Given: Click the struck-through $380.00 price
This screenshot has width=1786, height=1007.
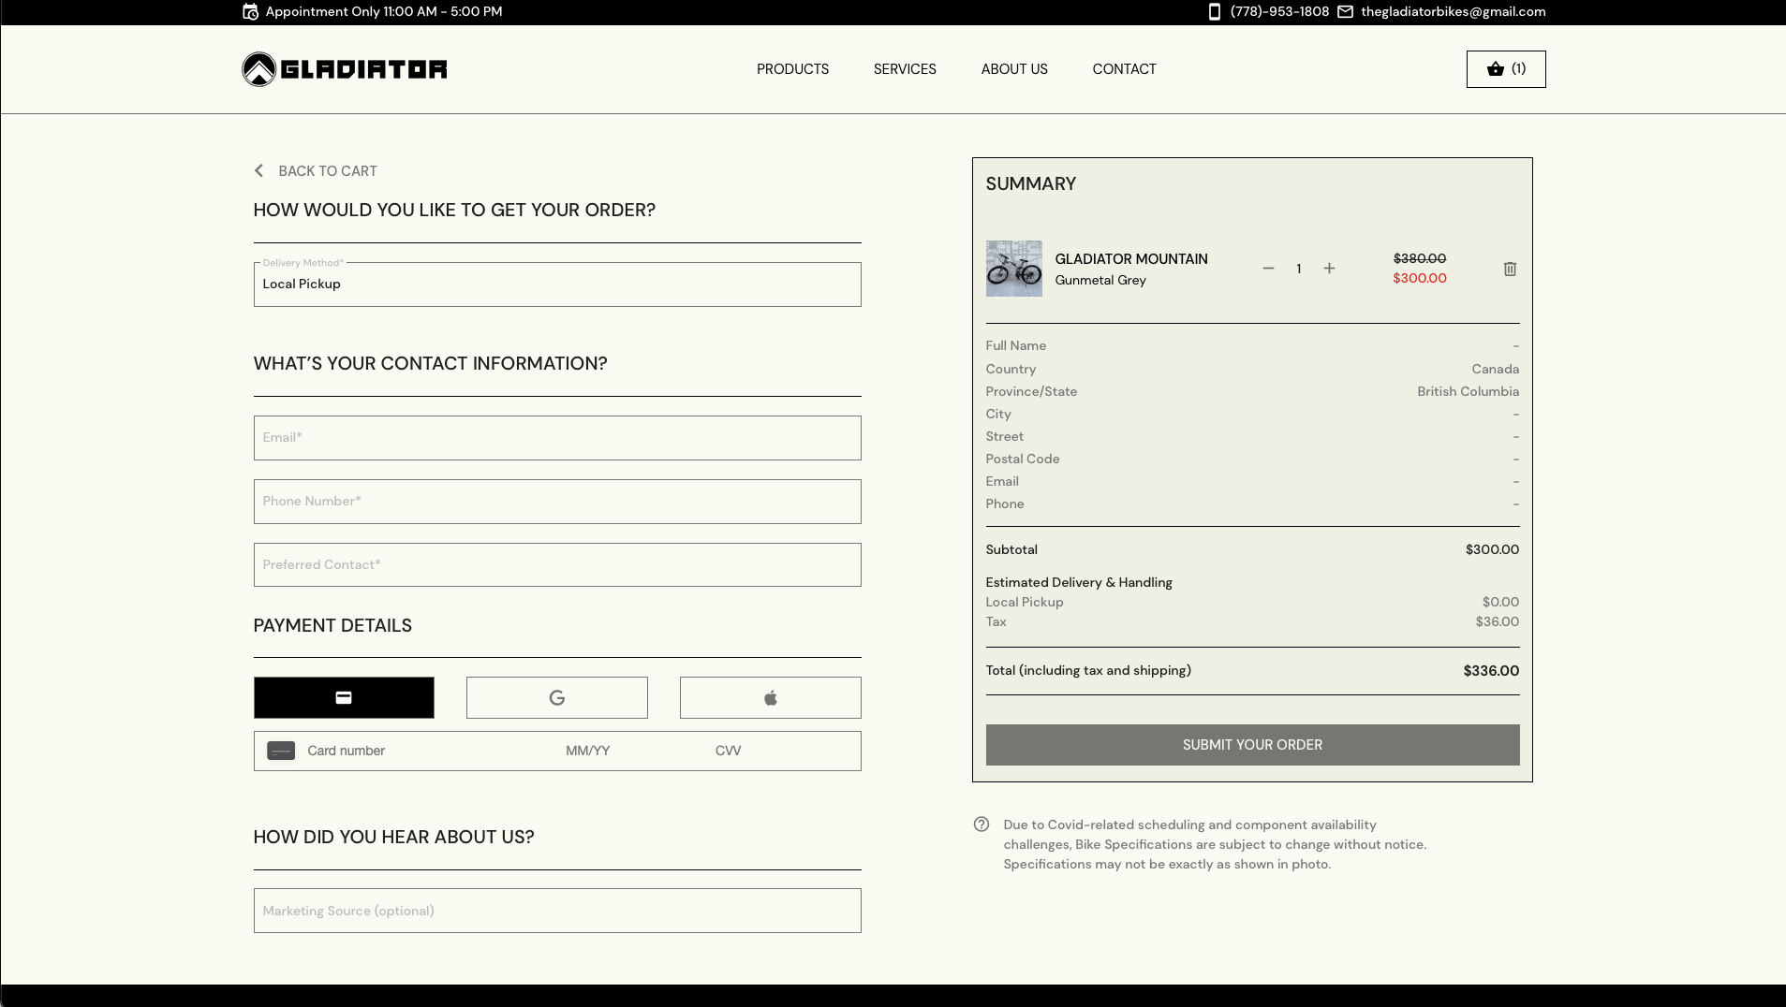Looking at the screenshot, I should click(1420, 258).
